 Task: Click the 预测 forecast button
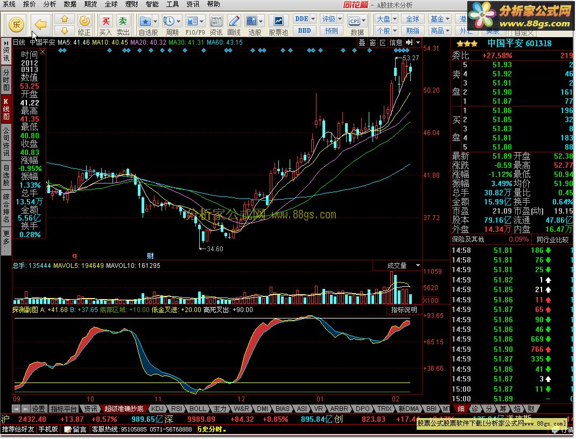[x=332, y=31]
